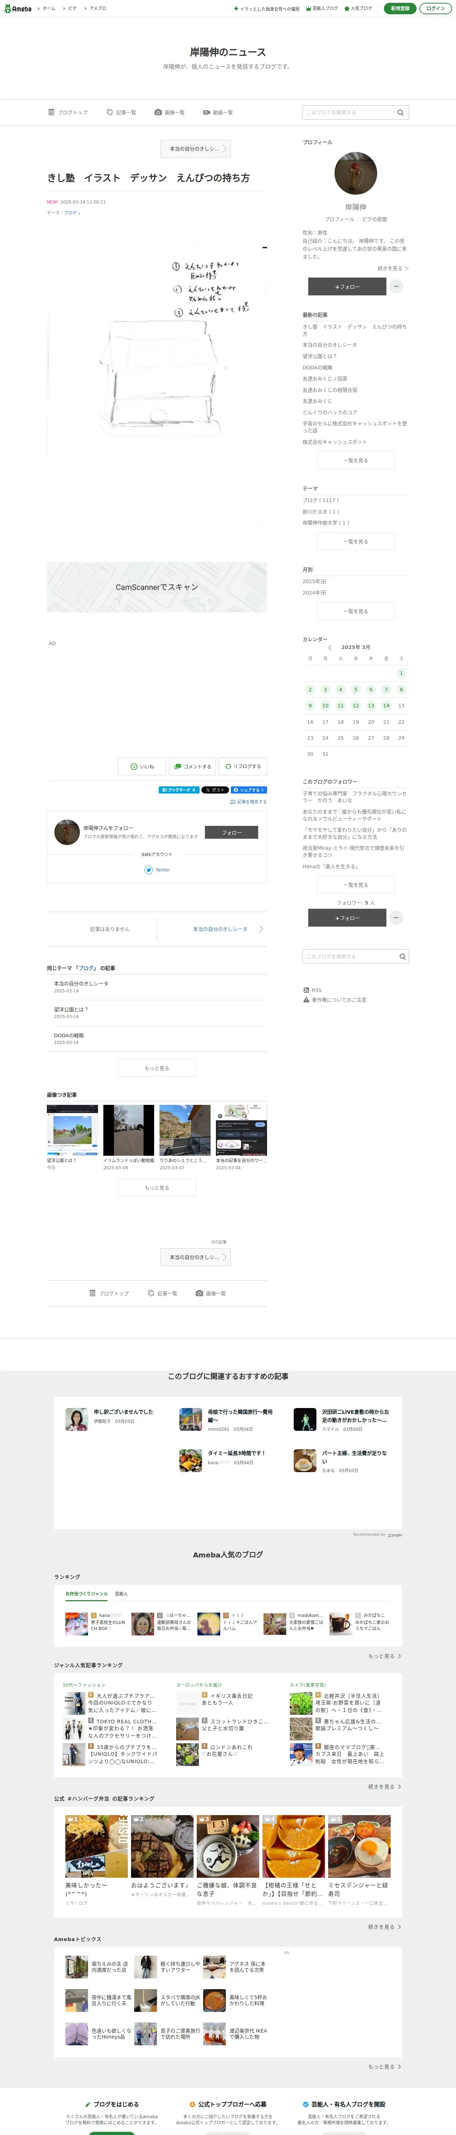Open image post thumbnail 望洋公園とは？
456x2135 pixels.
(x=72, y=1130)
